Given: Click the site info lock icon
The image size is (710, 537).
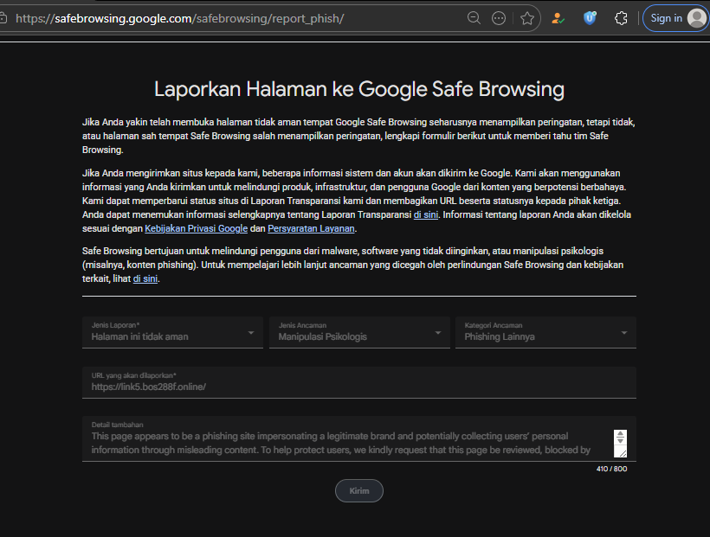Looking at the screenshot, I should pos(3,18).
